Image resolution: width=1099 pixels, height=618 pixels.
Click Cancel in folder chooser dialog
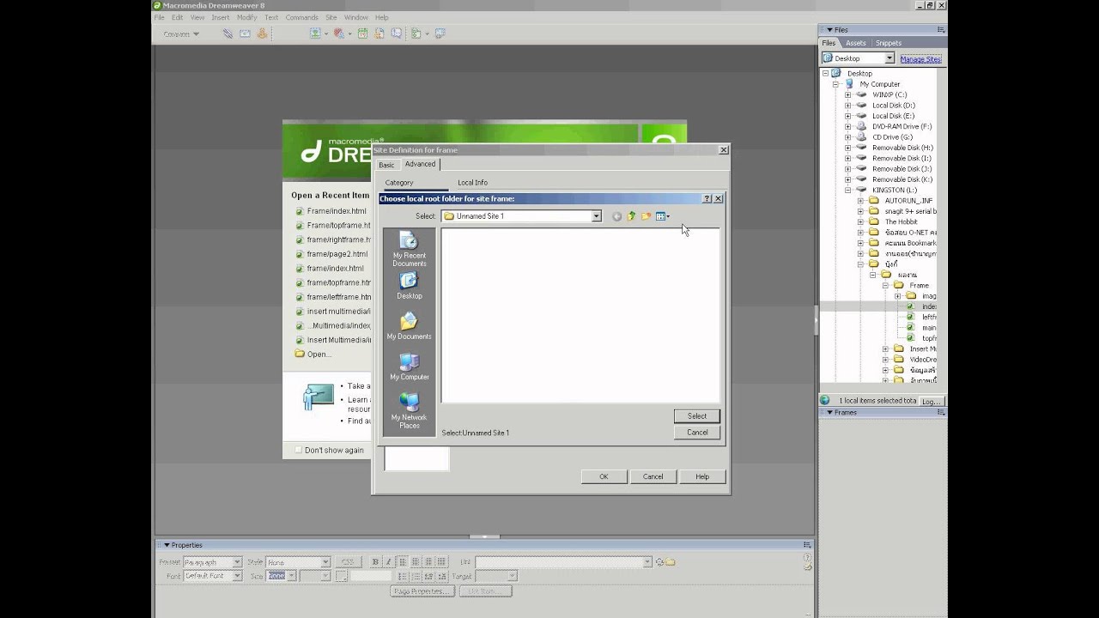(697, 433)
